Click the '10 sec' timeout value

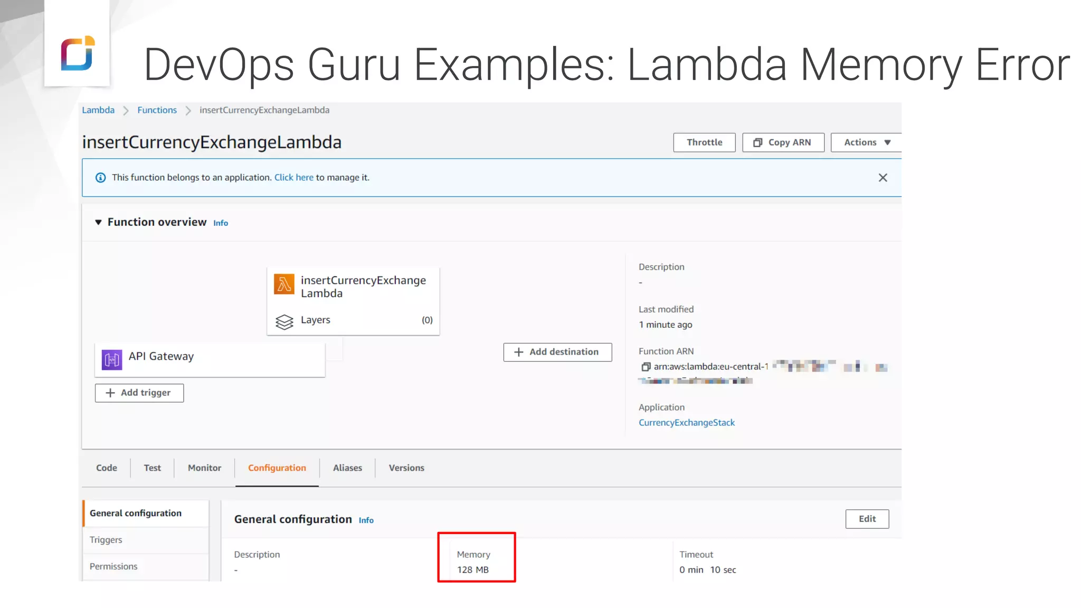point(723,570)
